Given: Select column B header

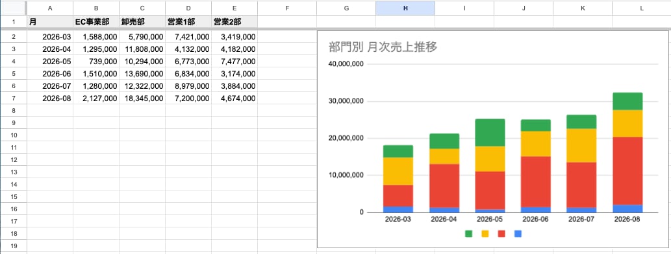Looking at the screenshot, I should click(96, 8).
